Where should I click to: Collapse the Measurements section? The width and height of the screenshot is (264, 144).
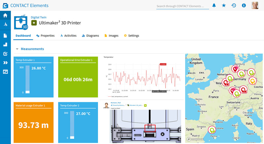click(x=17, y=49)
